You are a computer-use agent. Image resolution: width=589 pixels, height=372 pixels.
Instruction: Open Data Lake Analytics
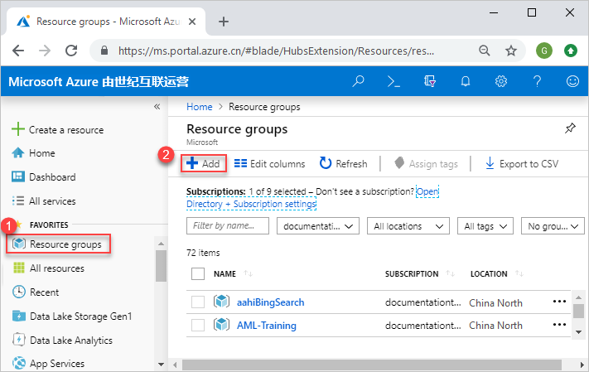(62, 341)
